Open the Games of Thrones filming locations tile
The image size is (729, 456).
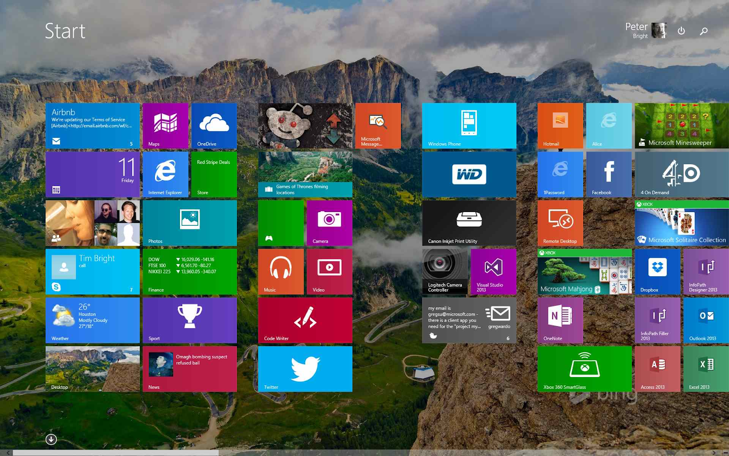305,175
